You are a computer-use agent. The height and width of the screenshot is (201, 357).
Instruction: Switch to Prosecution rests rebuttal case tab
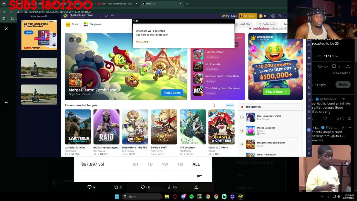pos(117,4)
